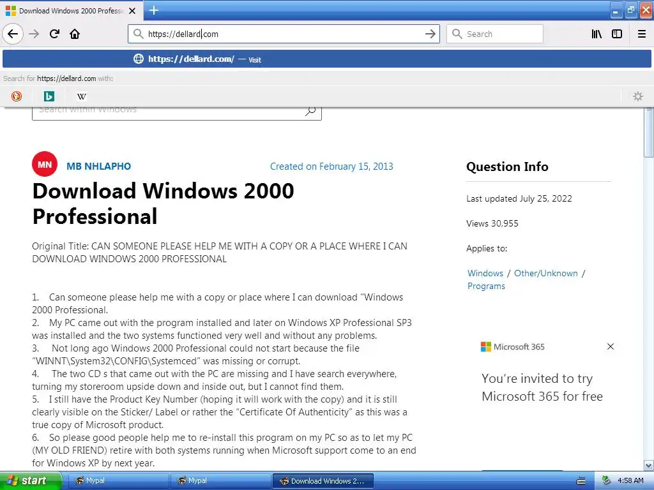Click the Download Windows 2000 Professional heading
This screenshot has width=654, height=490.
[163, 204]
